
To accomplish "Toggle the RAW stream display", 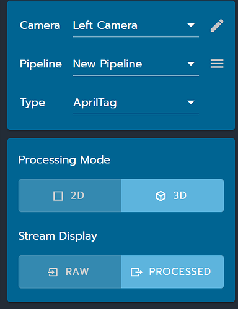I will (x=70, y=272).
